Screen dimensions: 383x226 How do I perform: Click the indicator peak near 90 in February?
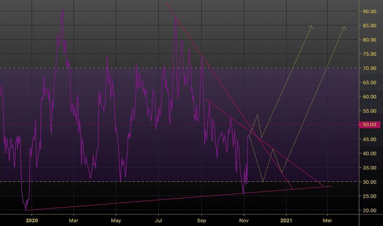coord(63,9)
